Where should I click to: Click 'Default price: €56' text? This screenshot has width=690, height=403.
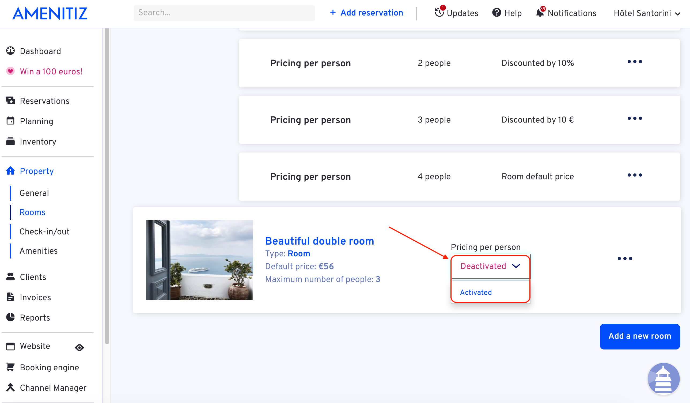(x=299, y=266)
